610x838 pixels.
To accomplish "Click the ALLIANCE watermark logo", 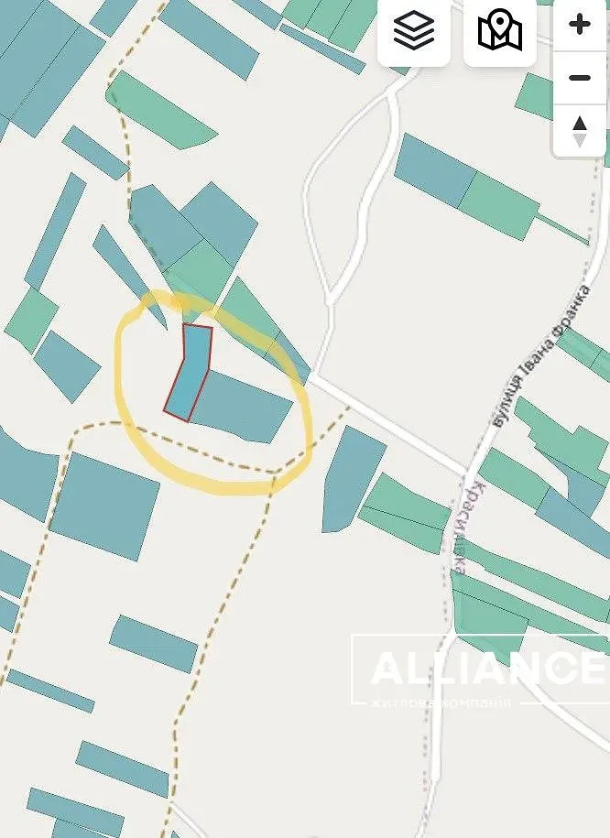I will (487, 668).
